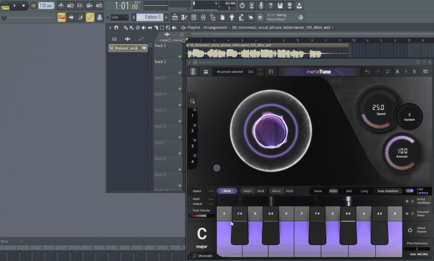Viewport: 434px width, 261px height.
Task: Open the MetaTune hamburger preset menu
Action: pos(206,72)
